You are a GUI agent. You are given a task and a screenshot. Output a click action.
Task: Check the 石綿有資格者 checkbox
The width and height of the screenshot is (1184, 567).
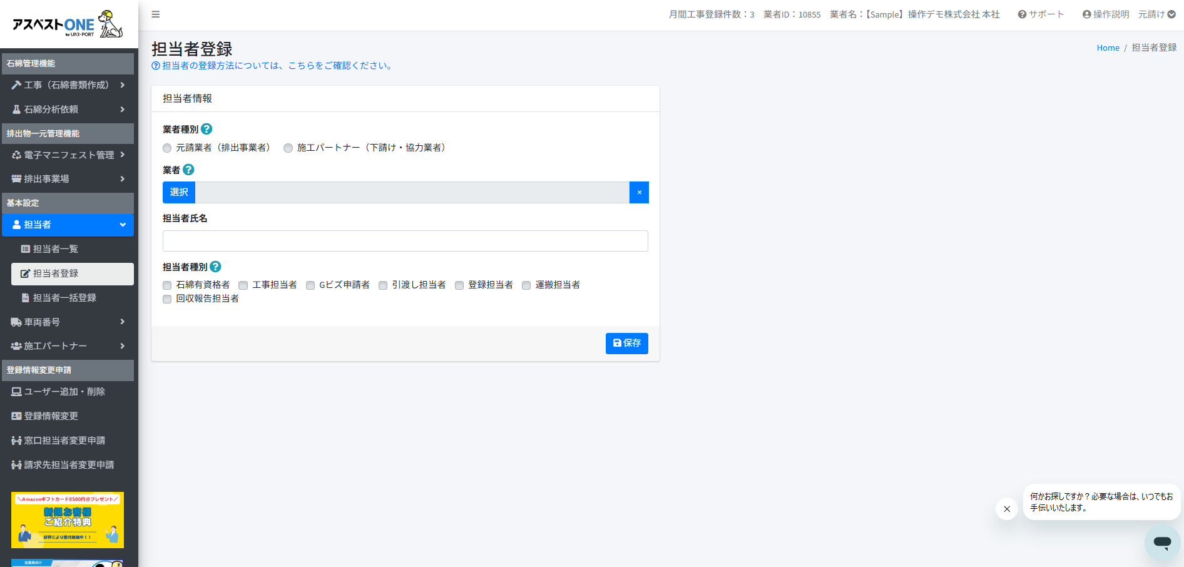[167, 285]
